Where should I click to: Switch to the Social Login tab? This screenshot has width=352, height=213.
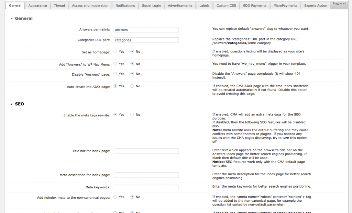[151, 5]
